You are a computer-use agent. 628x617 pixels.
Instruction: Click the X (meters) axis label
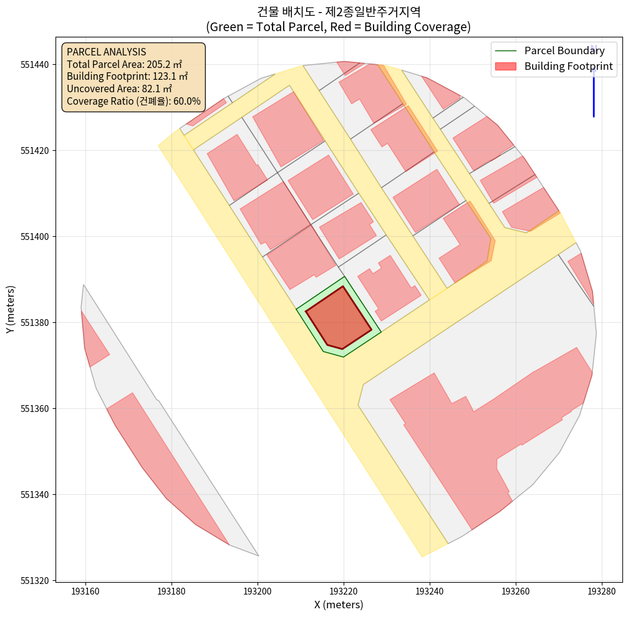339,605
